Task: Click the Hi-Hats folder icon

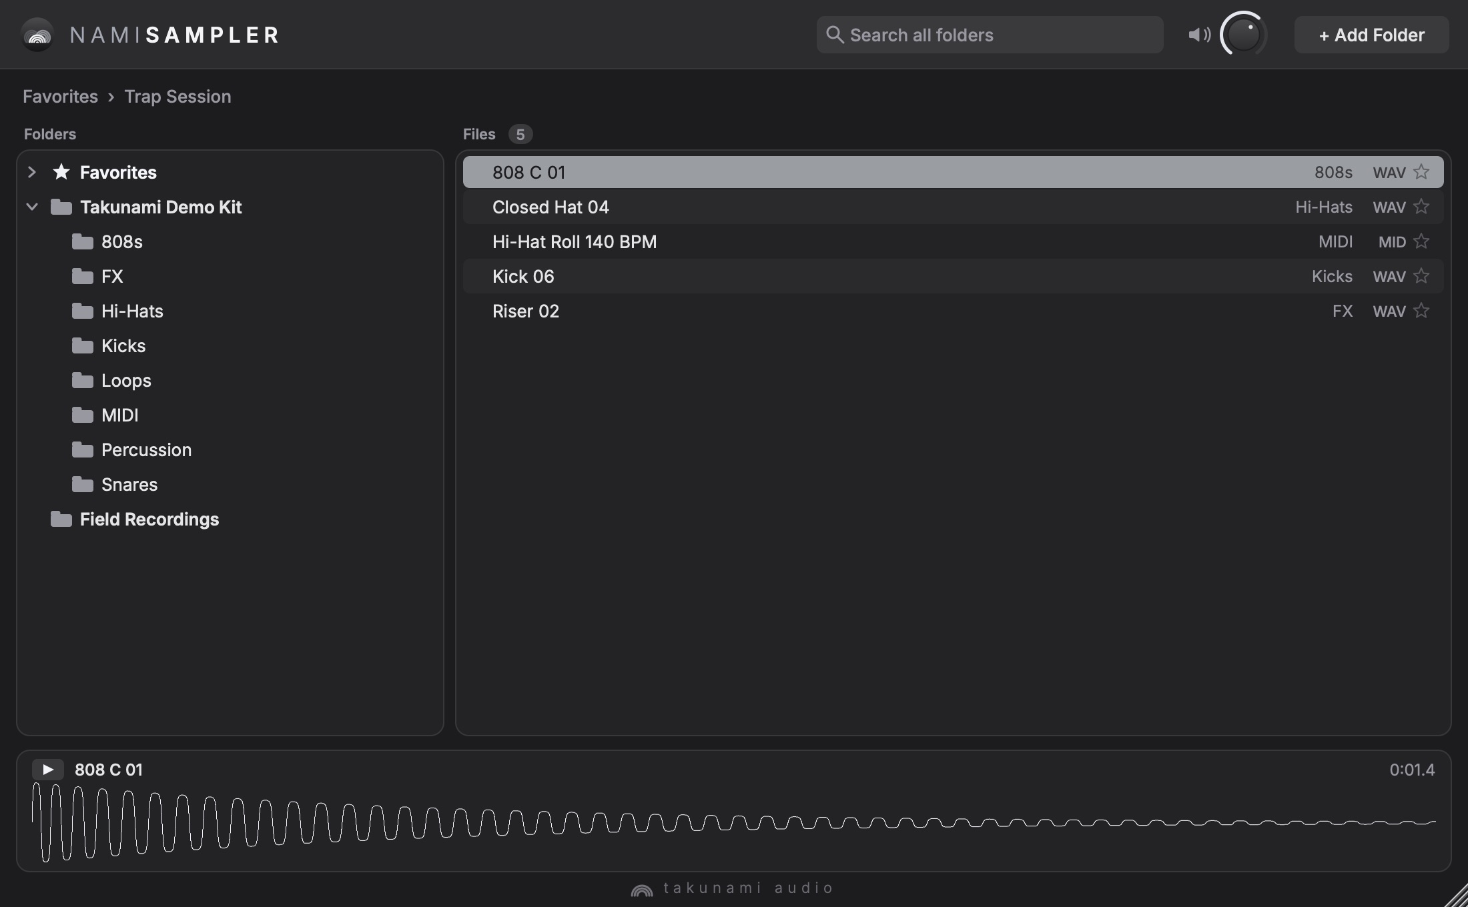Action: (x=83, y=311)
